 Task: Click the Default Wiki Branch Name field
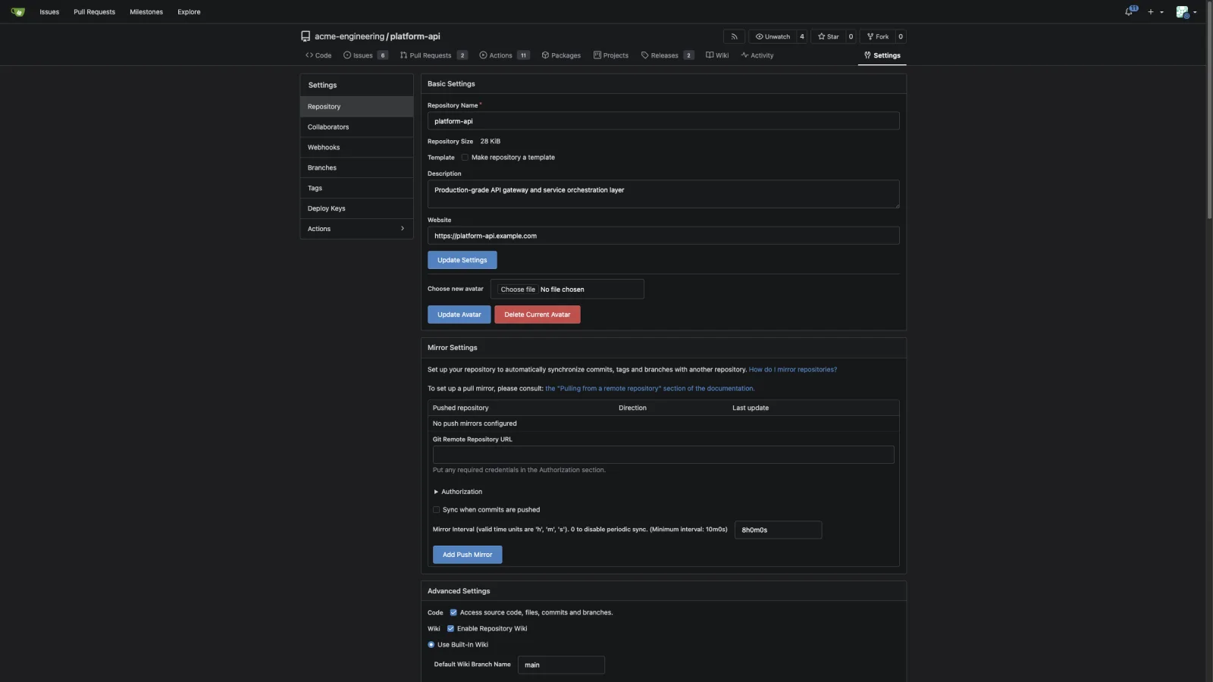pos(561,665)
